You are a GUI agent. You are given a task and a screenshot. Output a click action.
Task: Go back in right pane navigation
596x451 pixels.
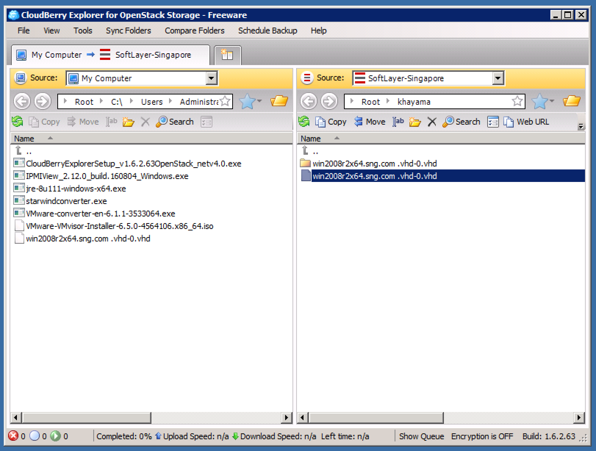[x=309, y=101]
